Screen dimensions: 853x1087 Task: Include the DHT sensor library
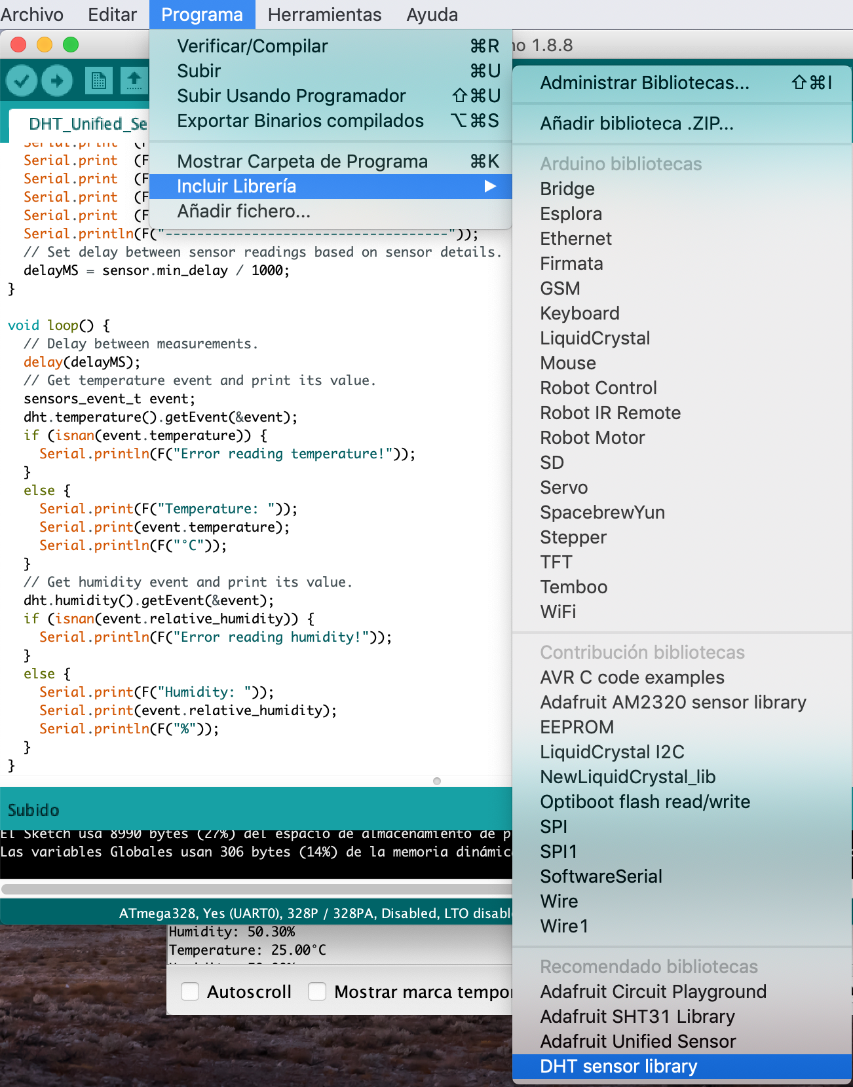pyautogui.click(x=683, y=1067)
